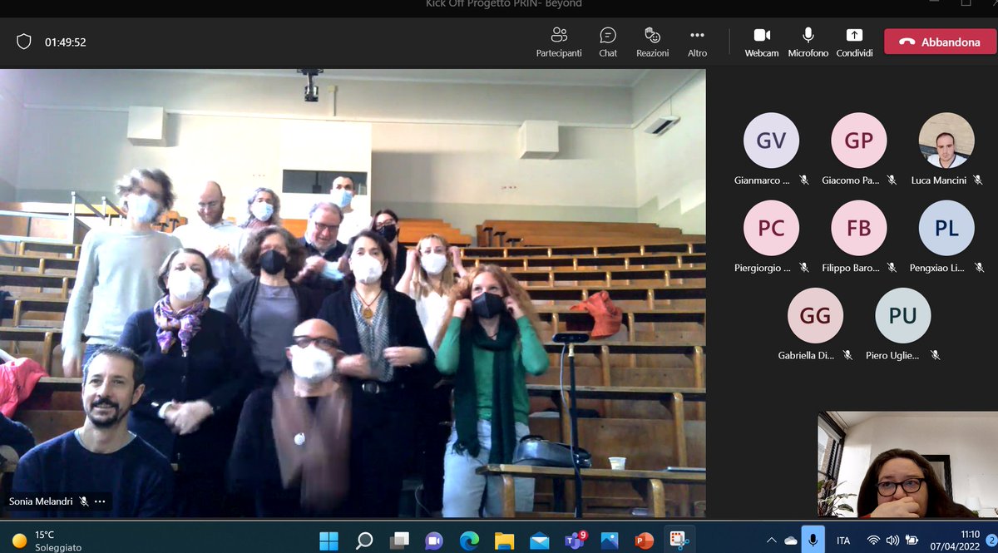Open the meeting Chat
Viewport: 998px width, 553px height.
point(608,42)
